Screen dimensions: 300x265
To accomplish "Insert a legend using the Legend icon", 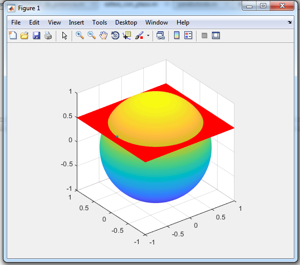I will click(188, 36).
